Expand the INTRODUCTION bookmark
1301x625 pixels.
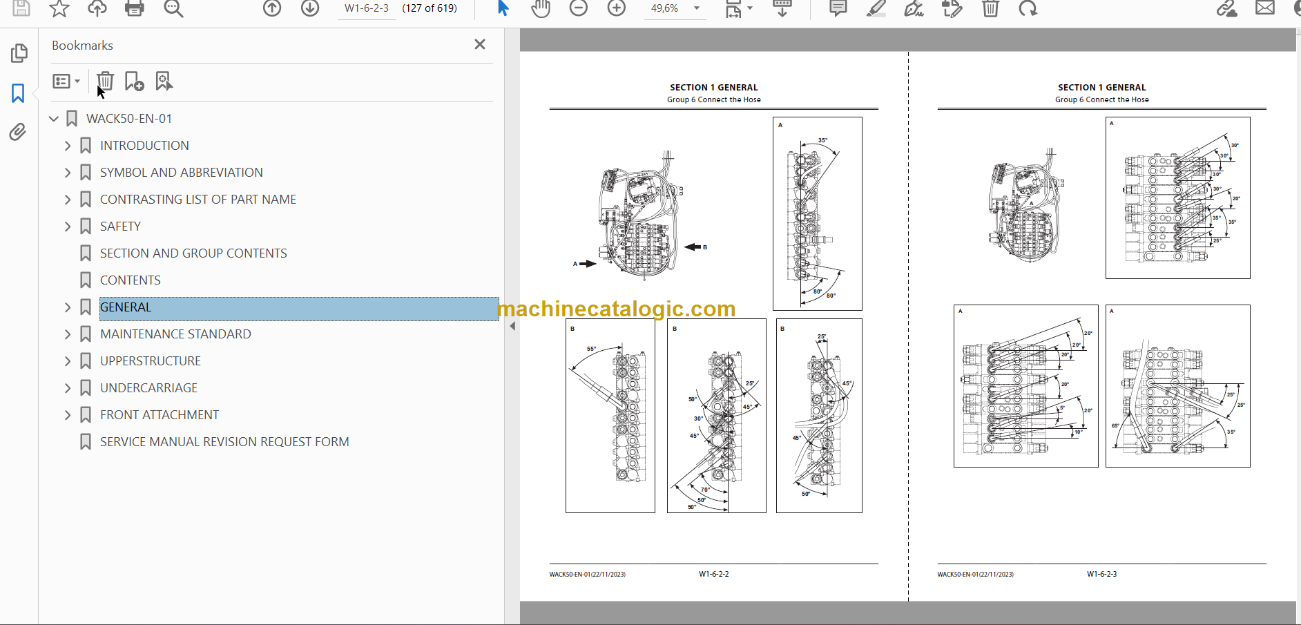68,146
